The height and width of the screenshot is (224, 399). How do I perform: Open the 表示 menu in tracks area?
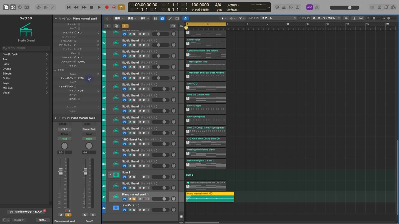(144, 18)
